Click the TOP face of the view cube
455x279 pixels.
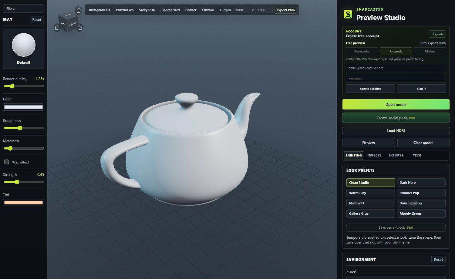click(68, 15)
